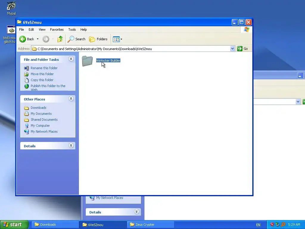The height and width of the screenshot is (229, 305).
Task: Minimize the background explorer window
Action: [x=300, y=75]
